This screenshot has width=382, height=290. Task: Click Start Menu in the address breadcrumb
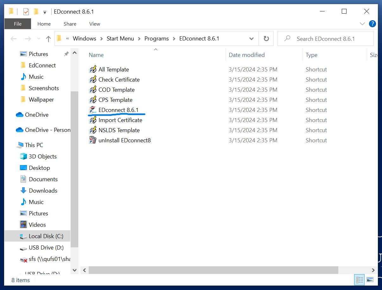click(120, 39)
